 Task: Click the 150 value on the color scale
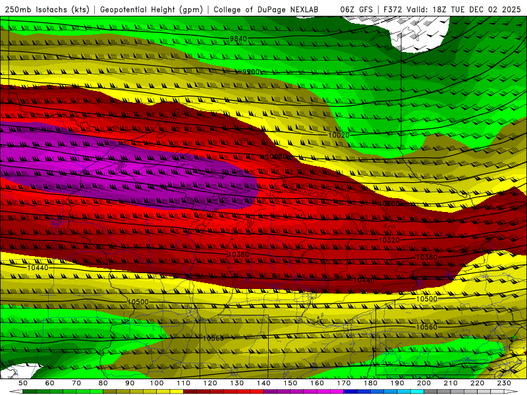coord(291,383)
